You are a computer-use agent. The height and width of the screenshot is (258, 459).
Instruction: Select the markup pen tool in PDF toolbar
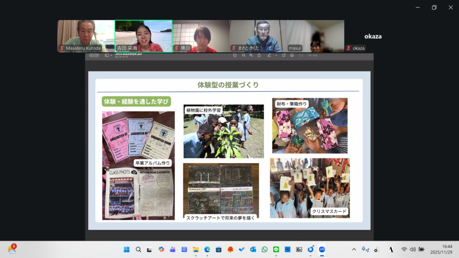point(269,56)
